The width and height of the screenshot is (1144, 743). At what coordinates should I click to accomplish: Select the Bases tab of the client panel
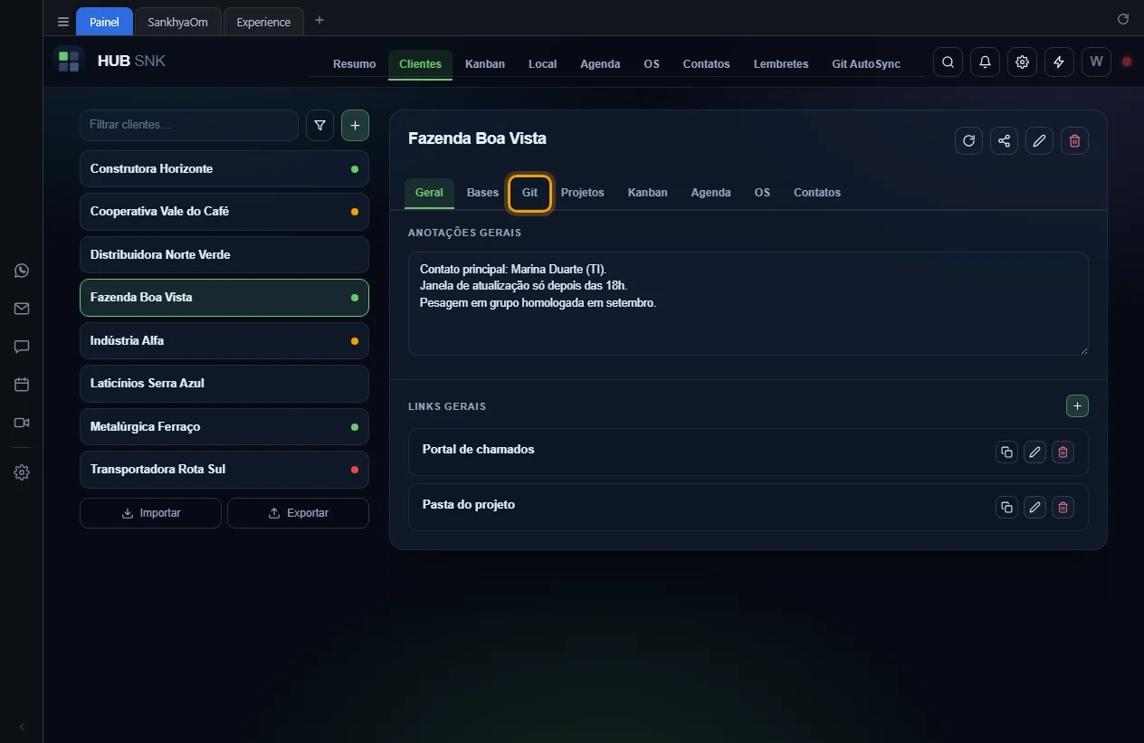[x=482, y=193]
